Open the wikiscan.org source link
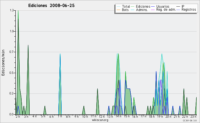Viewport: 200px width, 123px height. 100,120
